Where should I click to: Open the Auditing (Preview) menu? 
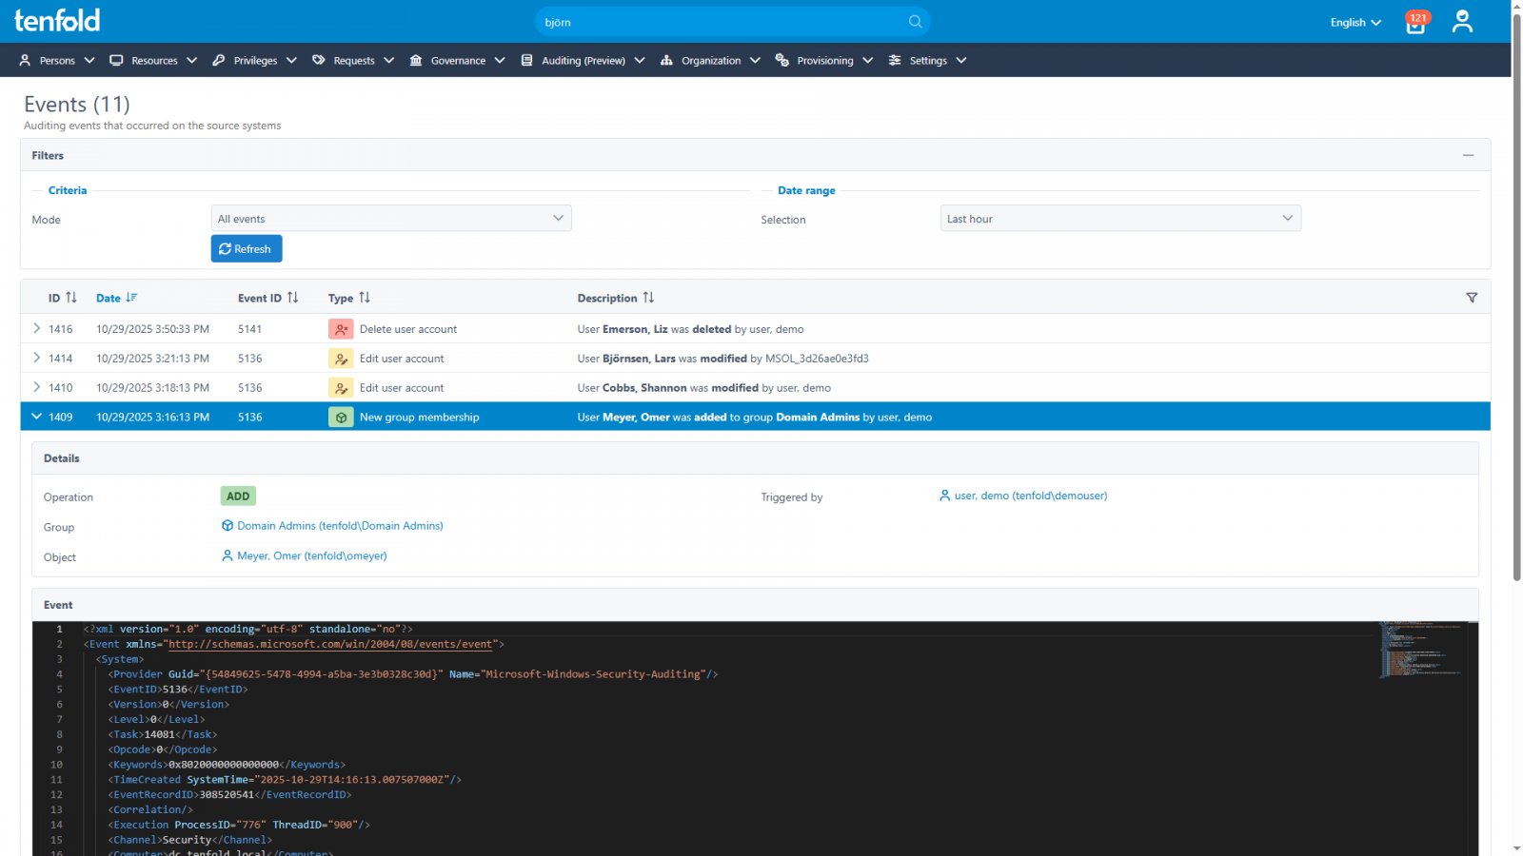582,60
